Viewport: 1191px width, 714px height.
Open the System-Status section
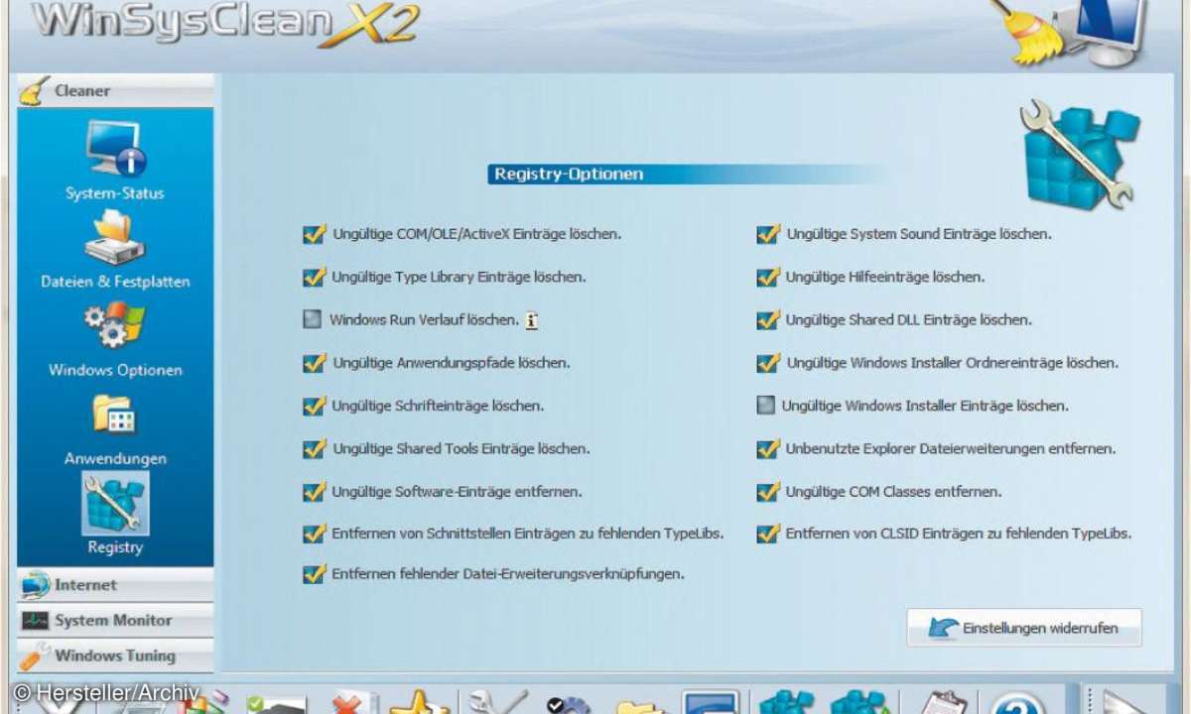[x=115, y=162]
